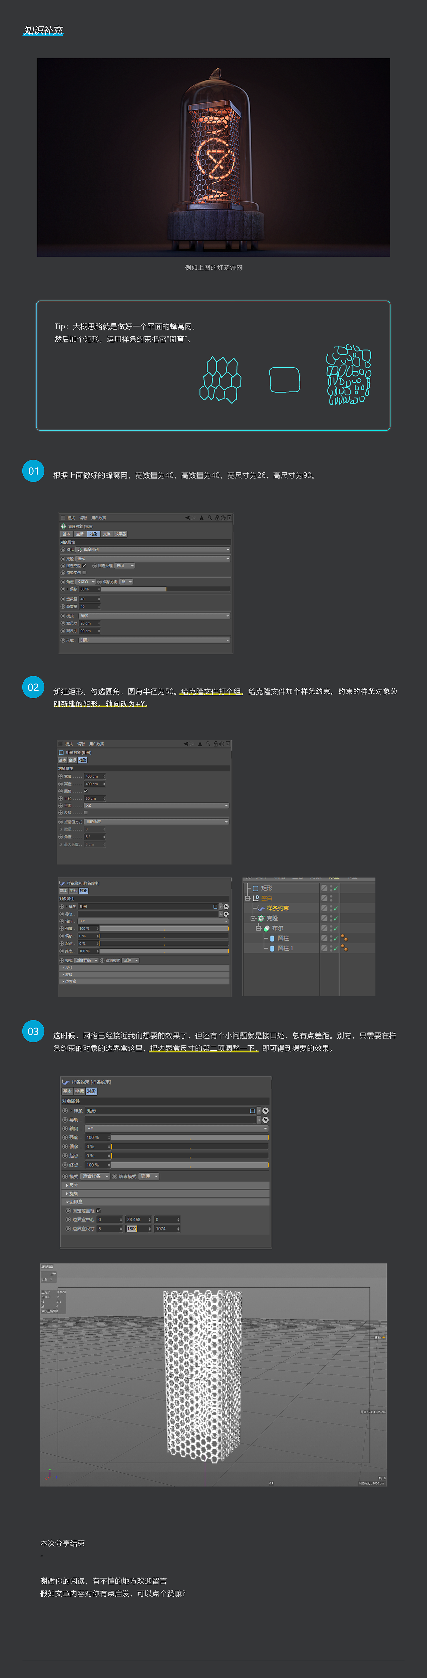Toggle the 固定克隆 checkbox in Clone panel

coord(84,565)
